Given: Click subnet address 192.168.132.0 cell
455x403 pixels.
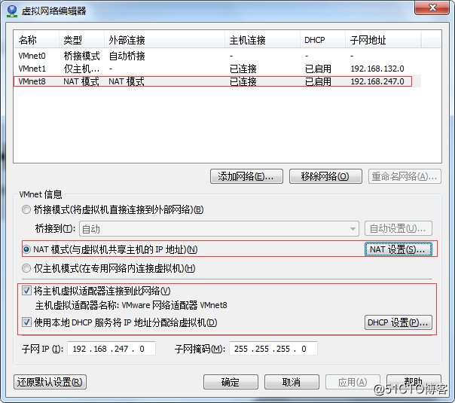Looking at the screenshot, I should (x=377, y=69).
